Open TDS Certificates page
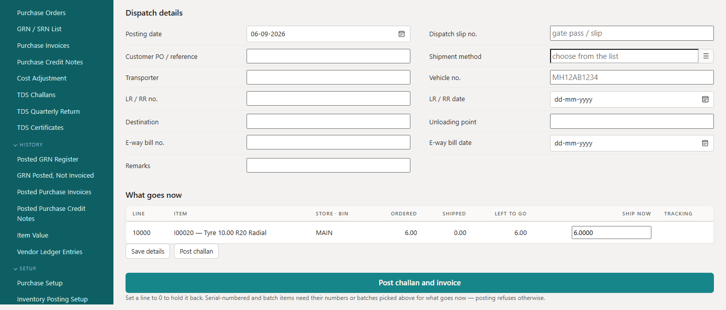Screen dimensions: 726x310 point(40,128)
